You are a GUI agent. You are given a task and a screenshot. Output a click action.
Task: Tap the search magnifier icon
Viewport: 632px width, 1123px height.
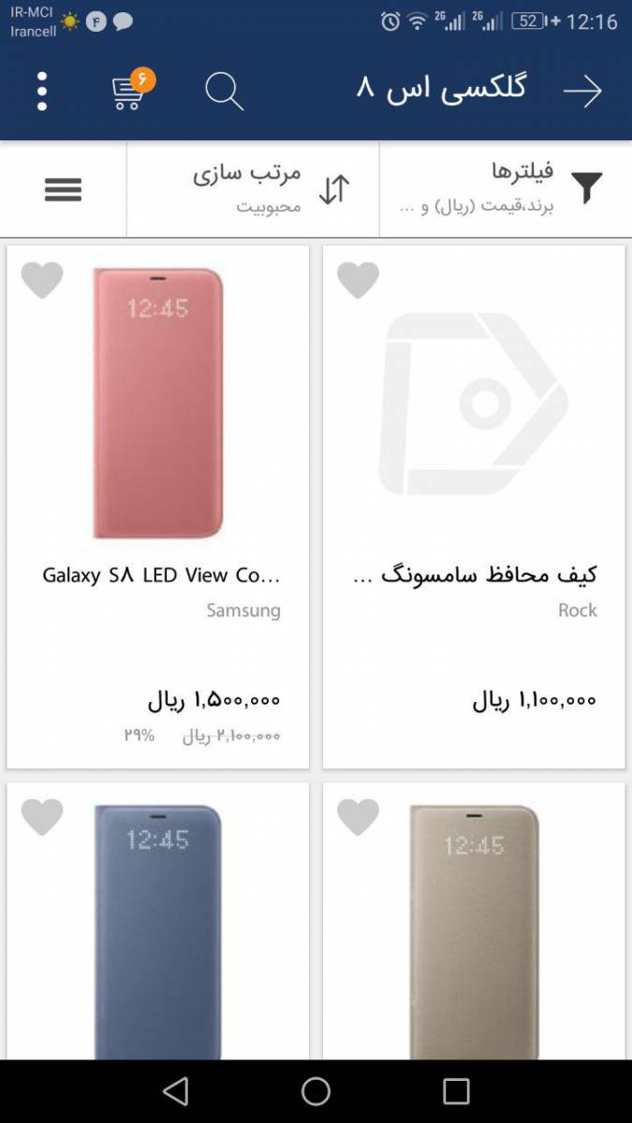pos(225,92)
